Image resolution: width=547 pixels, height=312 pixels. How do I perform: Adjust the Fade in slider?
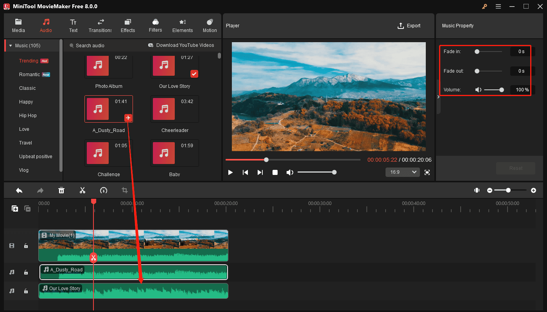coord(488,51)
